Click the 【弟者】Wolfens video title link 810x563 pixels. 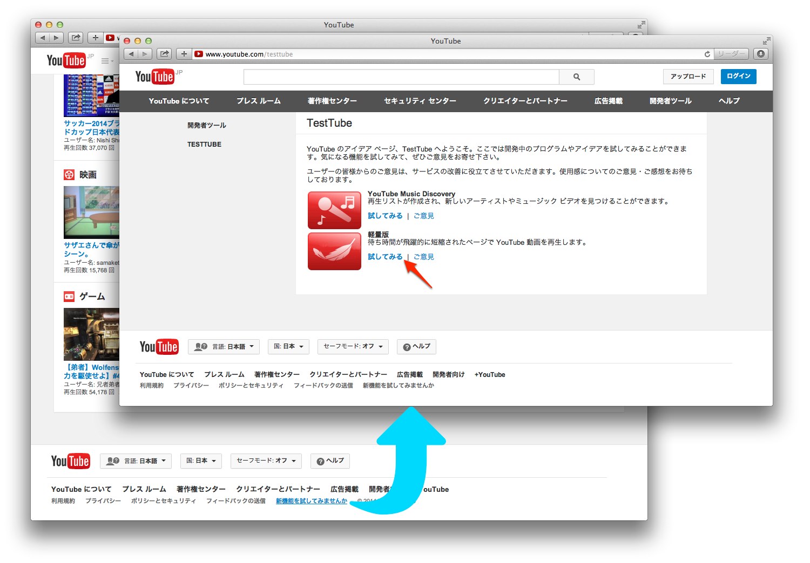tap(91, 372)
